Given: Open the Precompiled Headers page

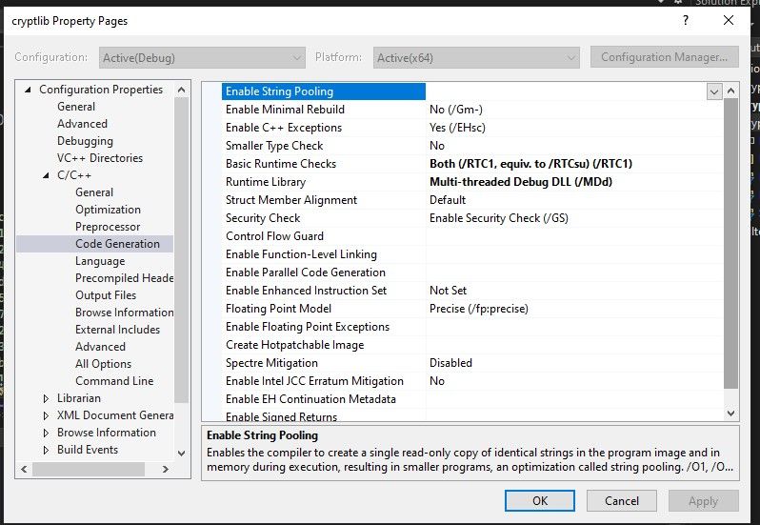Looking at the screenshot, I should pyautogui.click(x=124, y=278).
